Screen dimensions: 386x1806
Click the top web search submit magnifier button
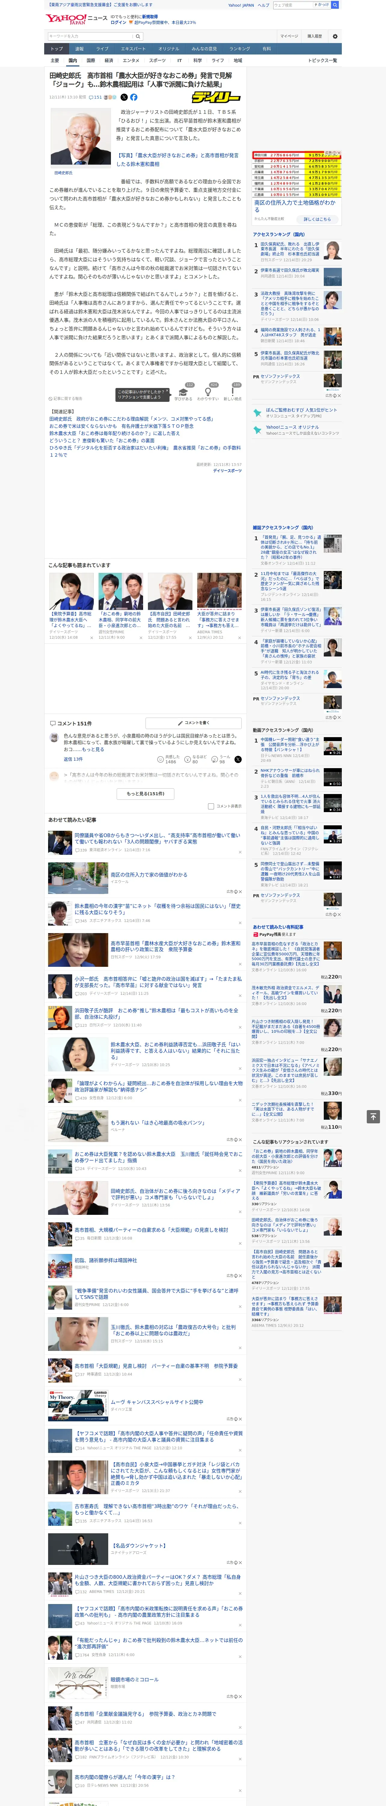point(335,5)
